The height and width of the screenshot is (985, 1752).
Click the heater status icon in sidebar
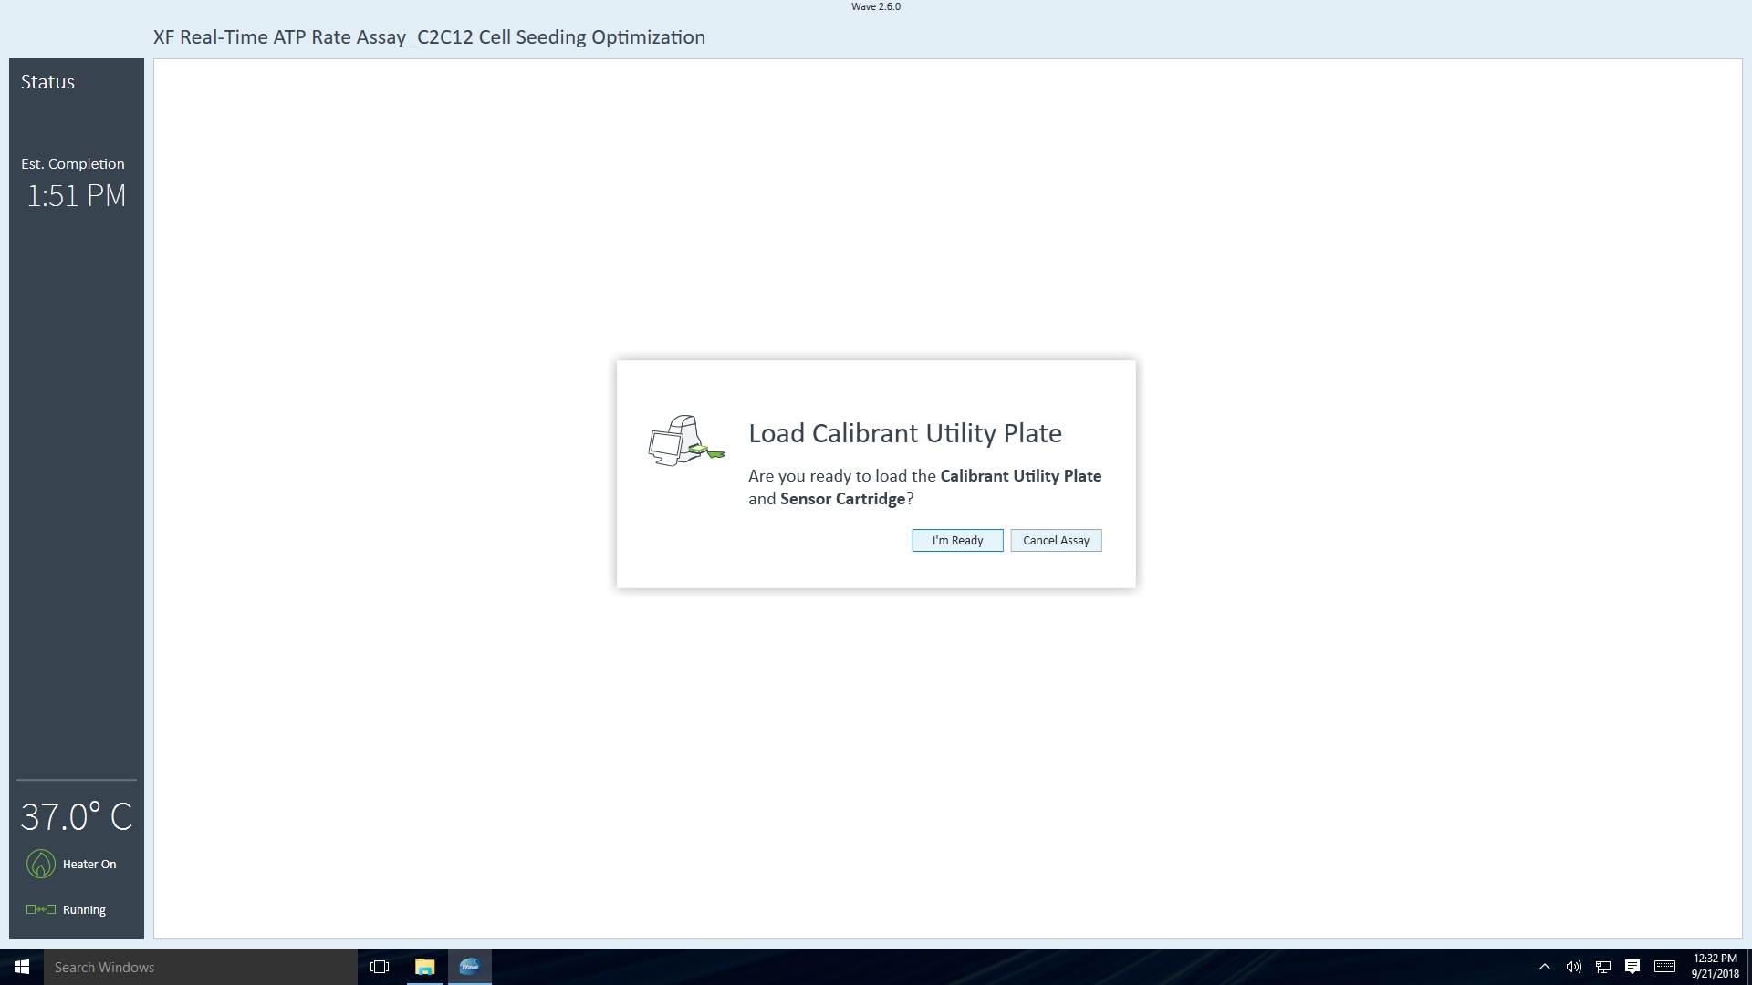point(41,864)
